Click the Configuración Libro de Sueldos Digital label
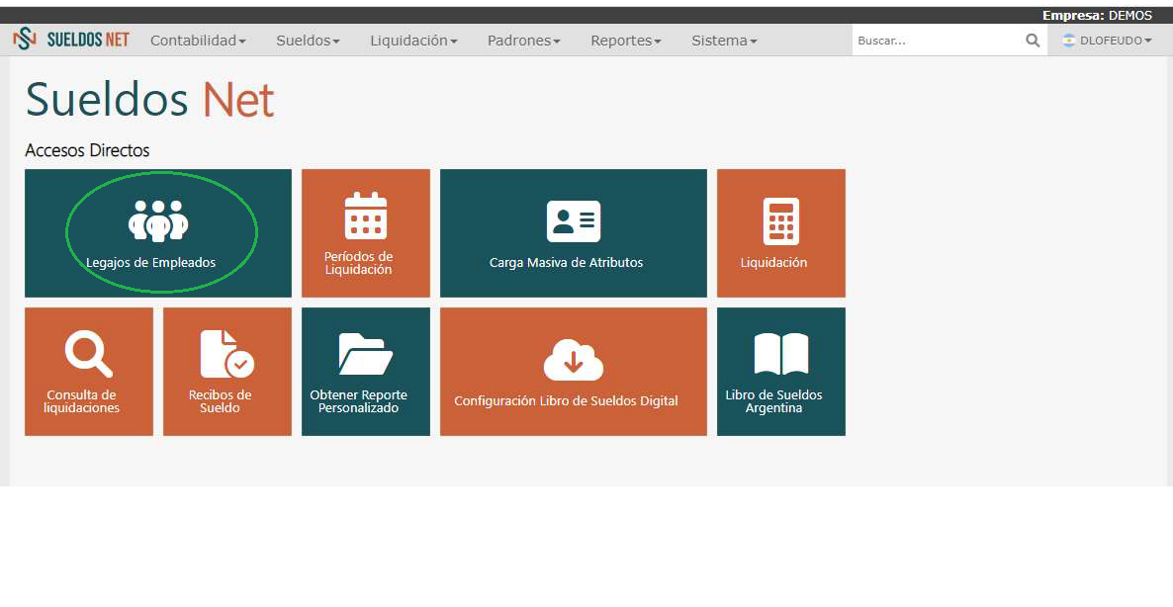The image size is (1173, 607). tap(567, 400)
